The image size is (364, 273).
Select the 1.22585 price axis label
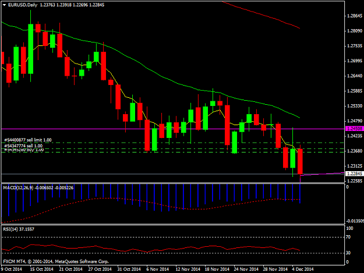[x=355, y=181]
